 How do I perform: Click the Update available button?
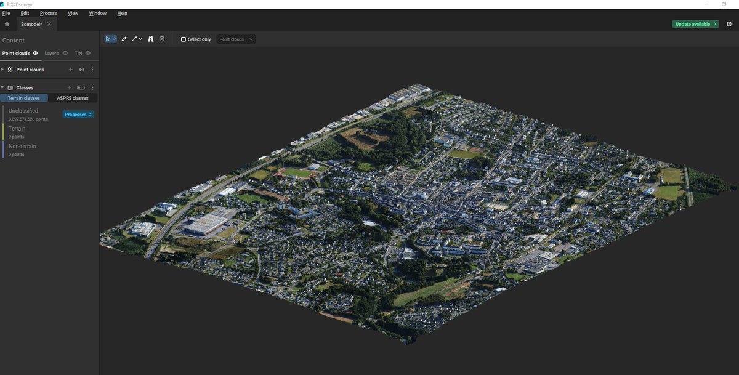(695, 23)
